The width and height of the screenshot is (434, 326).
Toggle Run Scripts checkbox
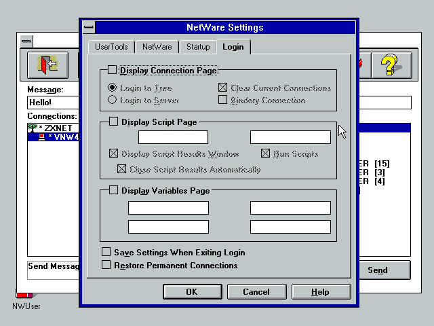tap(265, 153)
